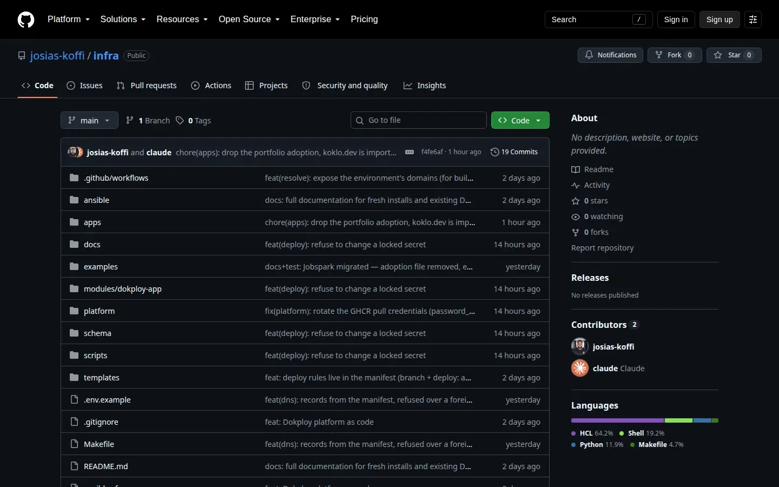Open the Pricing link
The image size is (779, 487).
coord(364,19)
